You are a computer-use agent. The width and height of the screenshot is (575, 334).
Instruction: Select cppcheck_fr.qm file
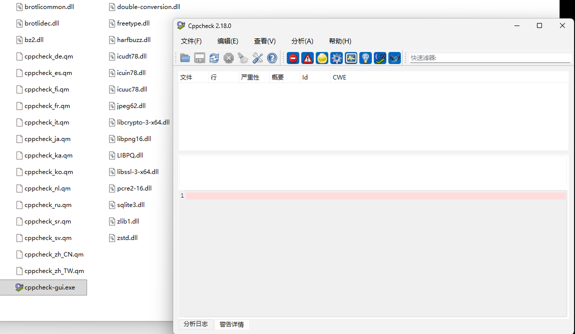tap(43, 106)
